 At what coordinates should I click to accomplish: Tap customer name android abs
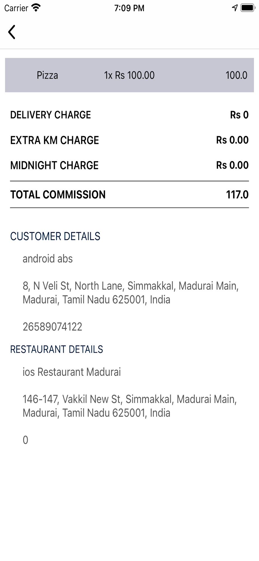48,259
